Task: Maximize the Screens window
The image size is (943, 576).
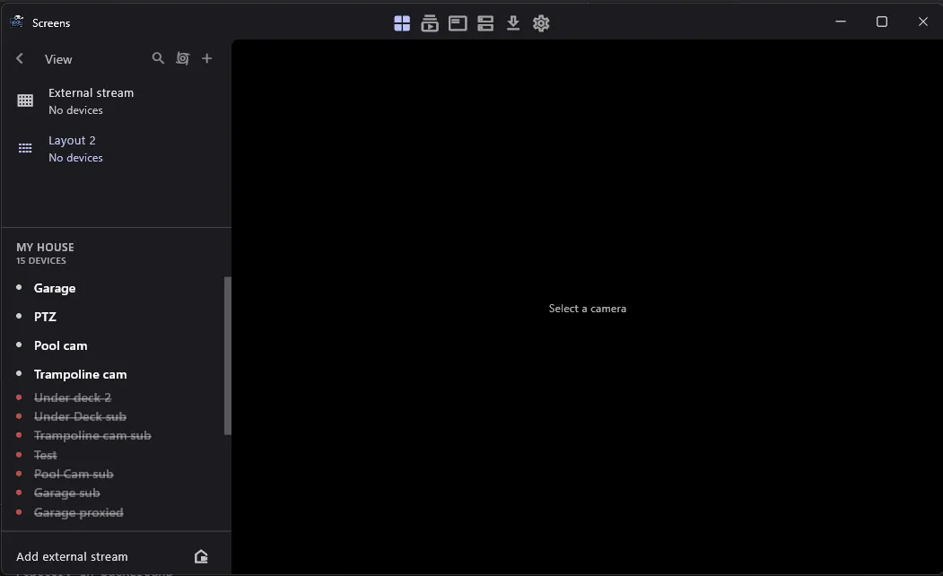Action: click(882, 22)
